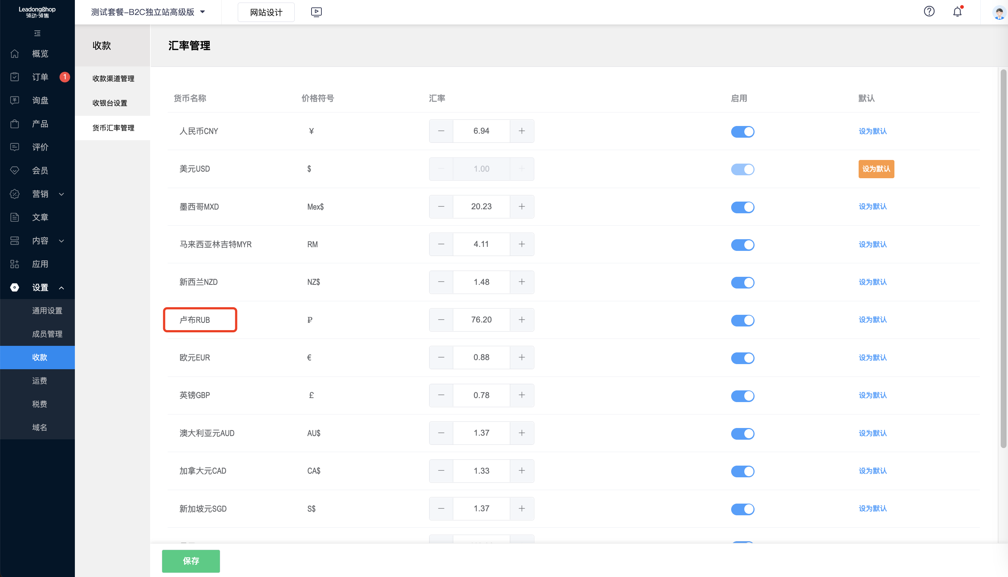Toggle off the 欧元EUR currency switch

[742, 358]
